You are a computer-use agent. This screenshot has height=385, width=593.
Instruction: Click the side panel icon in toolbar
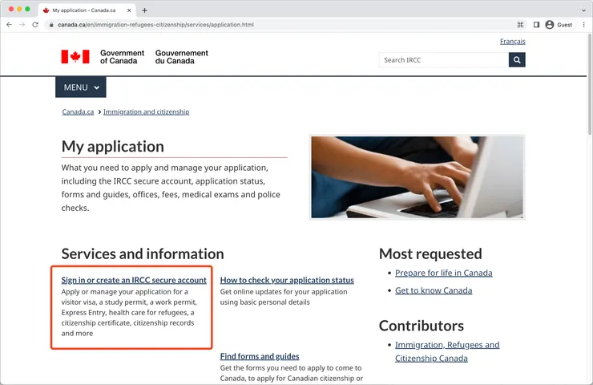coord(536,25)
